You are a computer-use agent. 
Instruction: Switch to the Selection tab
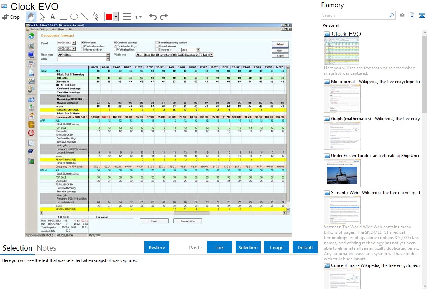point(17,248)
